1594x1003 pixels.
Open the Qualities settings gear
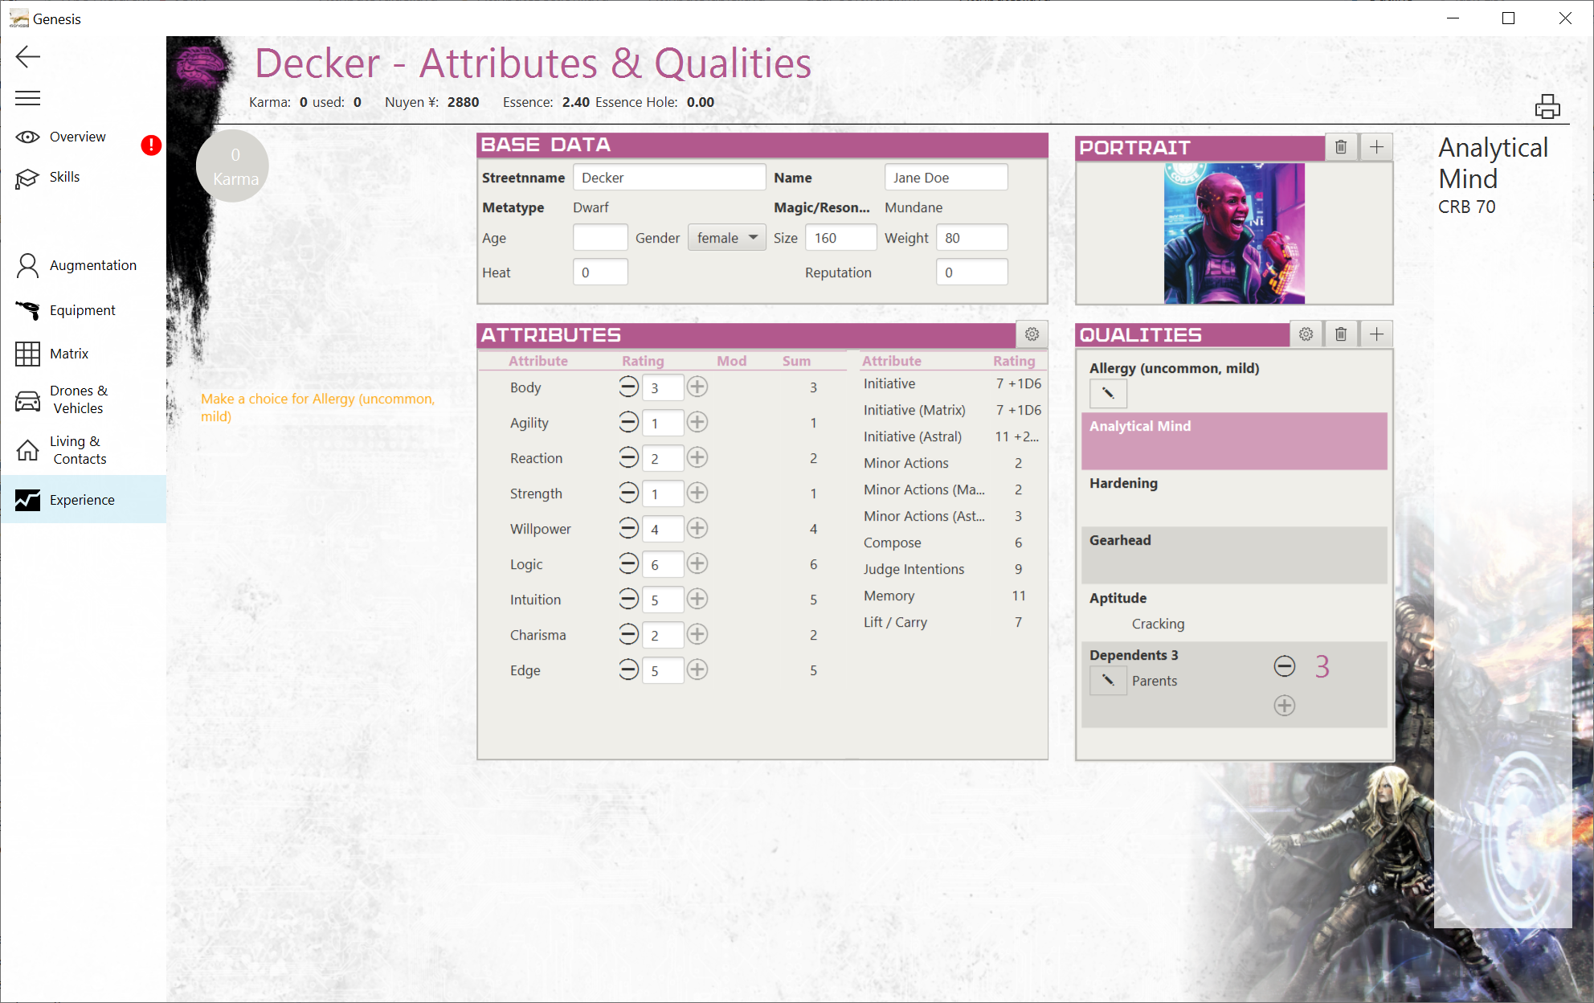1306,334
